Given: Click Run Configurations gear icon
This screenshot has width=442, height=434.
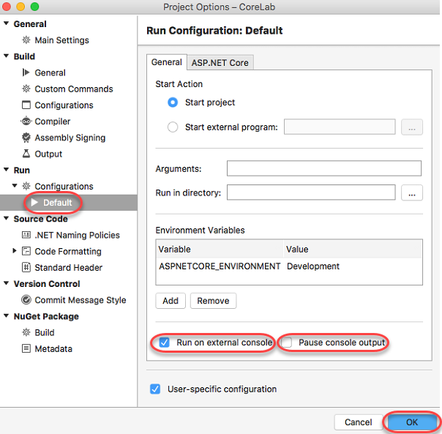Looking at the screenshot, I should coord(26,186).
